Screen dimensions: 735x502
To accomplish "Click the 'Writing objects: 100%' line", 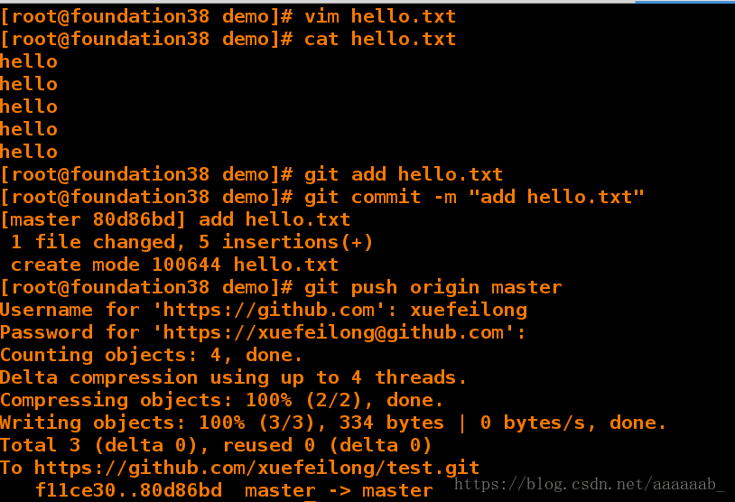I will pyautogui.click(x=333, y=423).
